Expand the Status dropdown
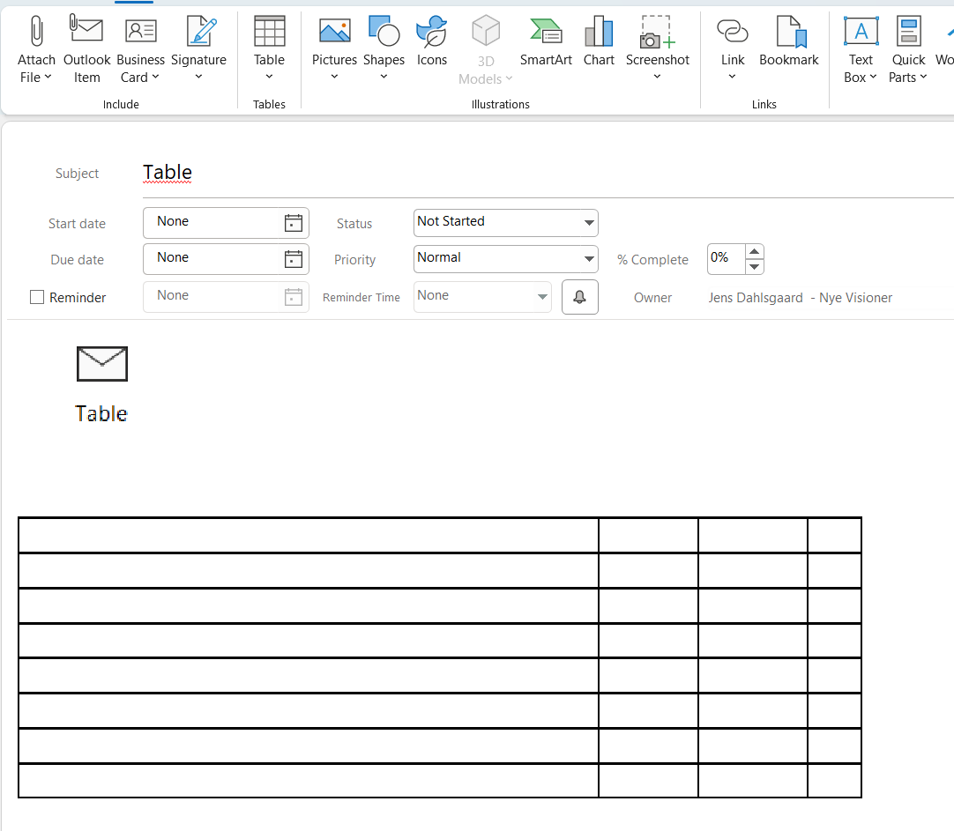 (589, 222)
